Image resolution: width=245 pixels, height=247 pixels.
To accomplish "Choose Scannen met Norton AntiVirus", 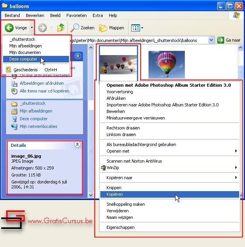I will tap(170, 161).
